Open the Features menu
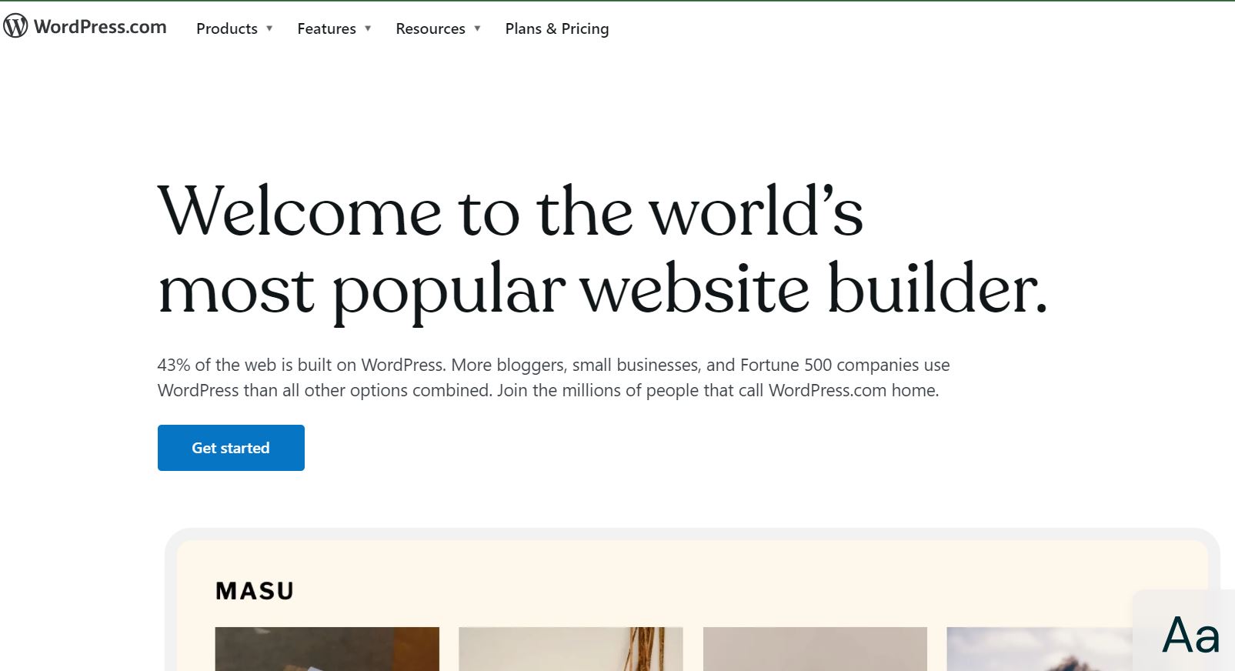 click(x=326, y=28)
